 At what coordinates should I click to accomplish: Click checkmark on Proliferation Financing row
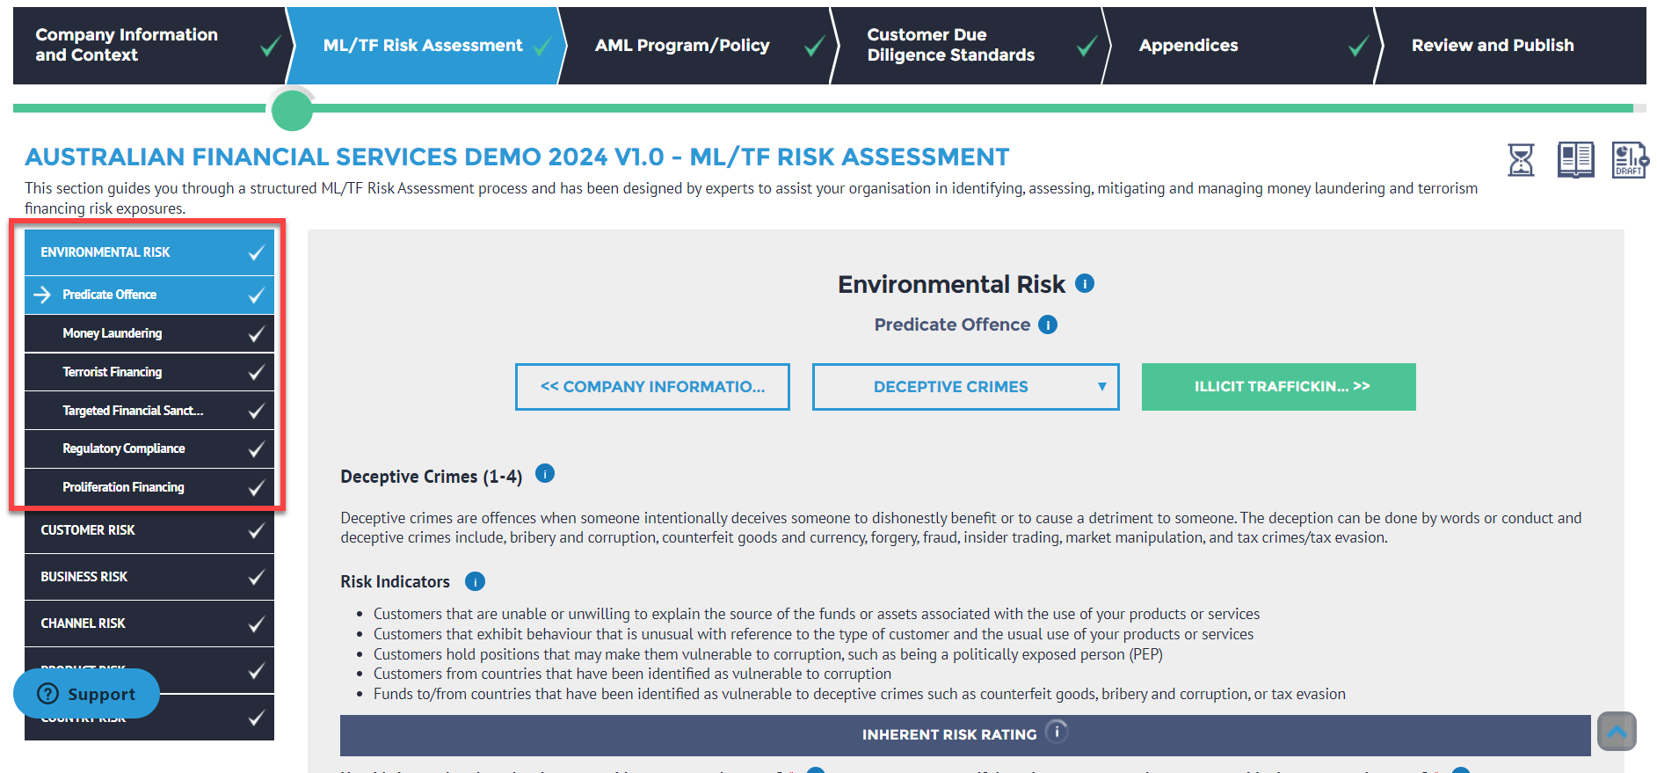pyautogui.click(x=256, y=488)
